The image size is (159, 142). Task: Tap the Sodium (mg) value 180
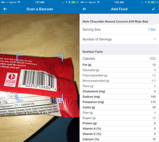pos(153,97)
